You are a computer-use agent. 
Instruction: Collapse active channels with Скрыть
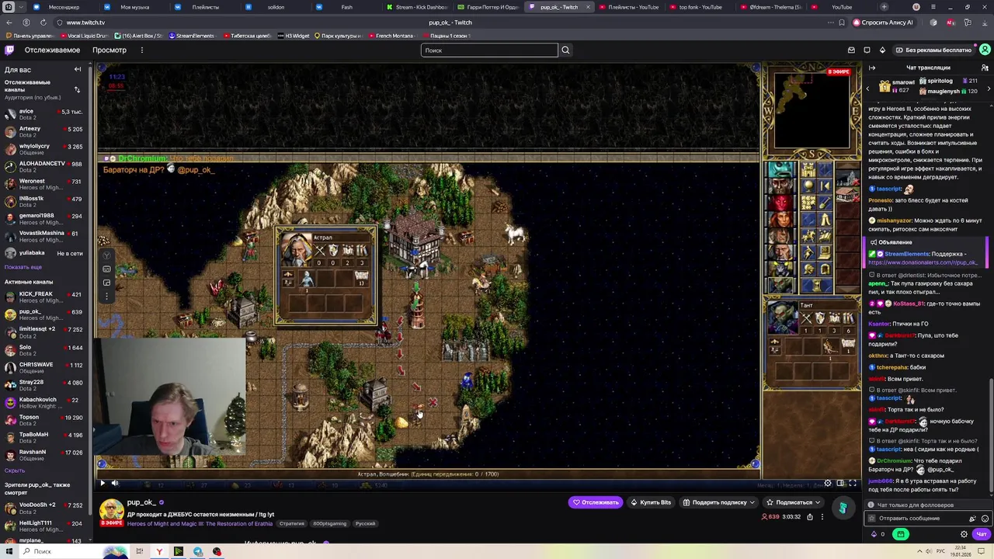click(x=14, y=470)
